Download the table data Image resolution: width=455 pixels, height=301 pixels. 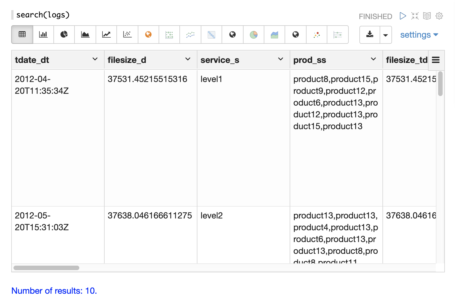(x=370, y=35)
